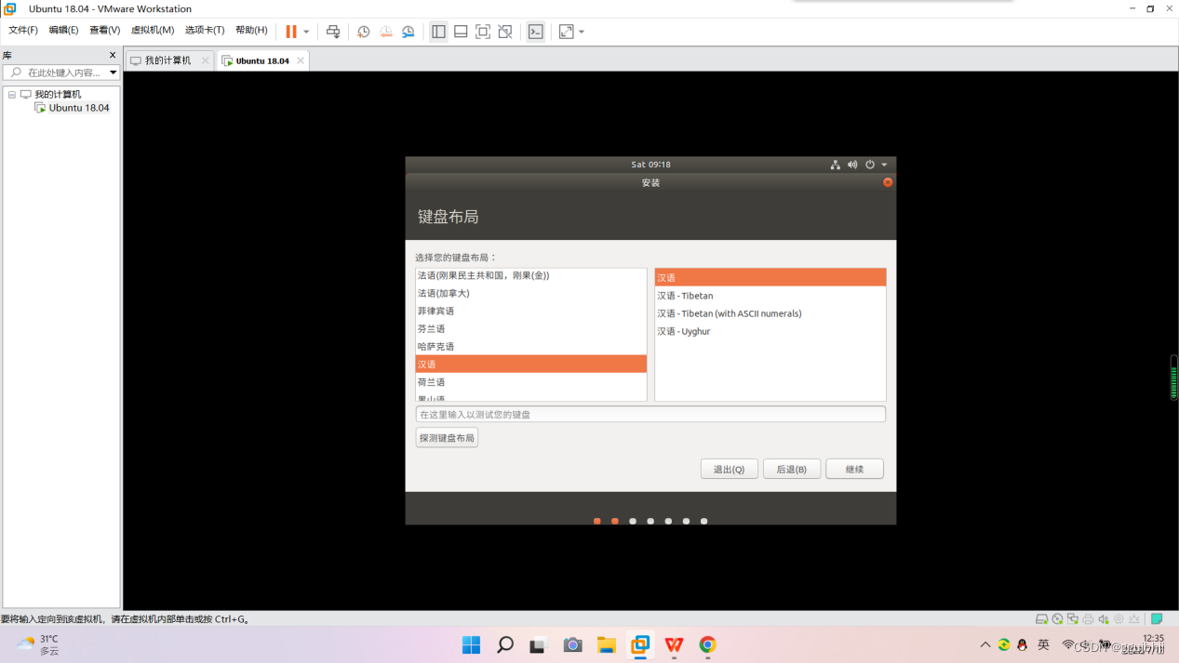Open the dropdown arrow beside the pause button

pos(306,32)
